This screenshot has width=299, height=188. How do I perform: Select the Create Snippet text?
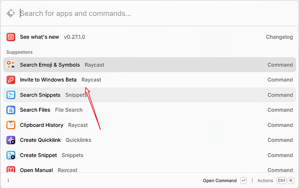point(38,155)
